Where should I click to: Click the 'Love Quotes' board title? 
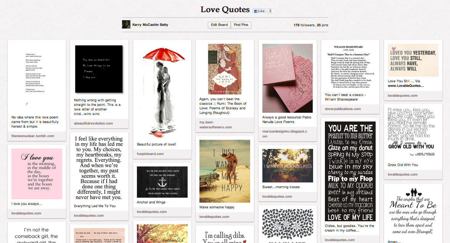pyautogui.click(x=225, y=10)
